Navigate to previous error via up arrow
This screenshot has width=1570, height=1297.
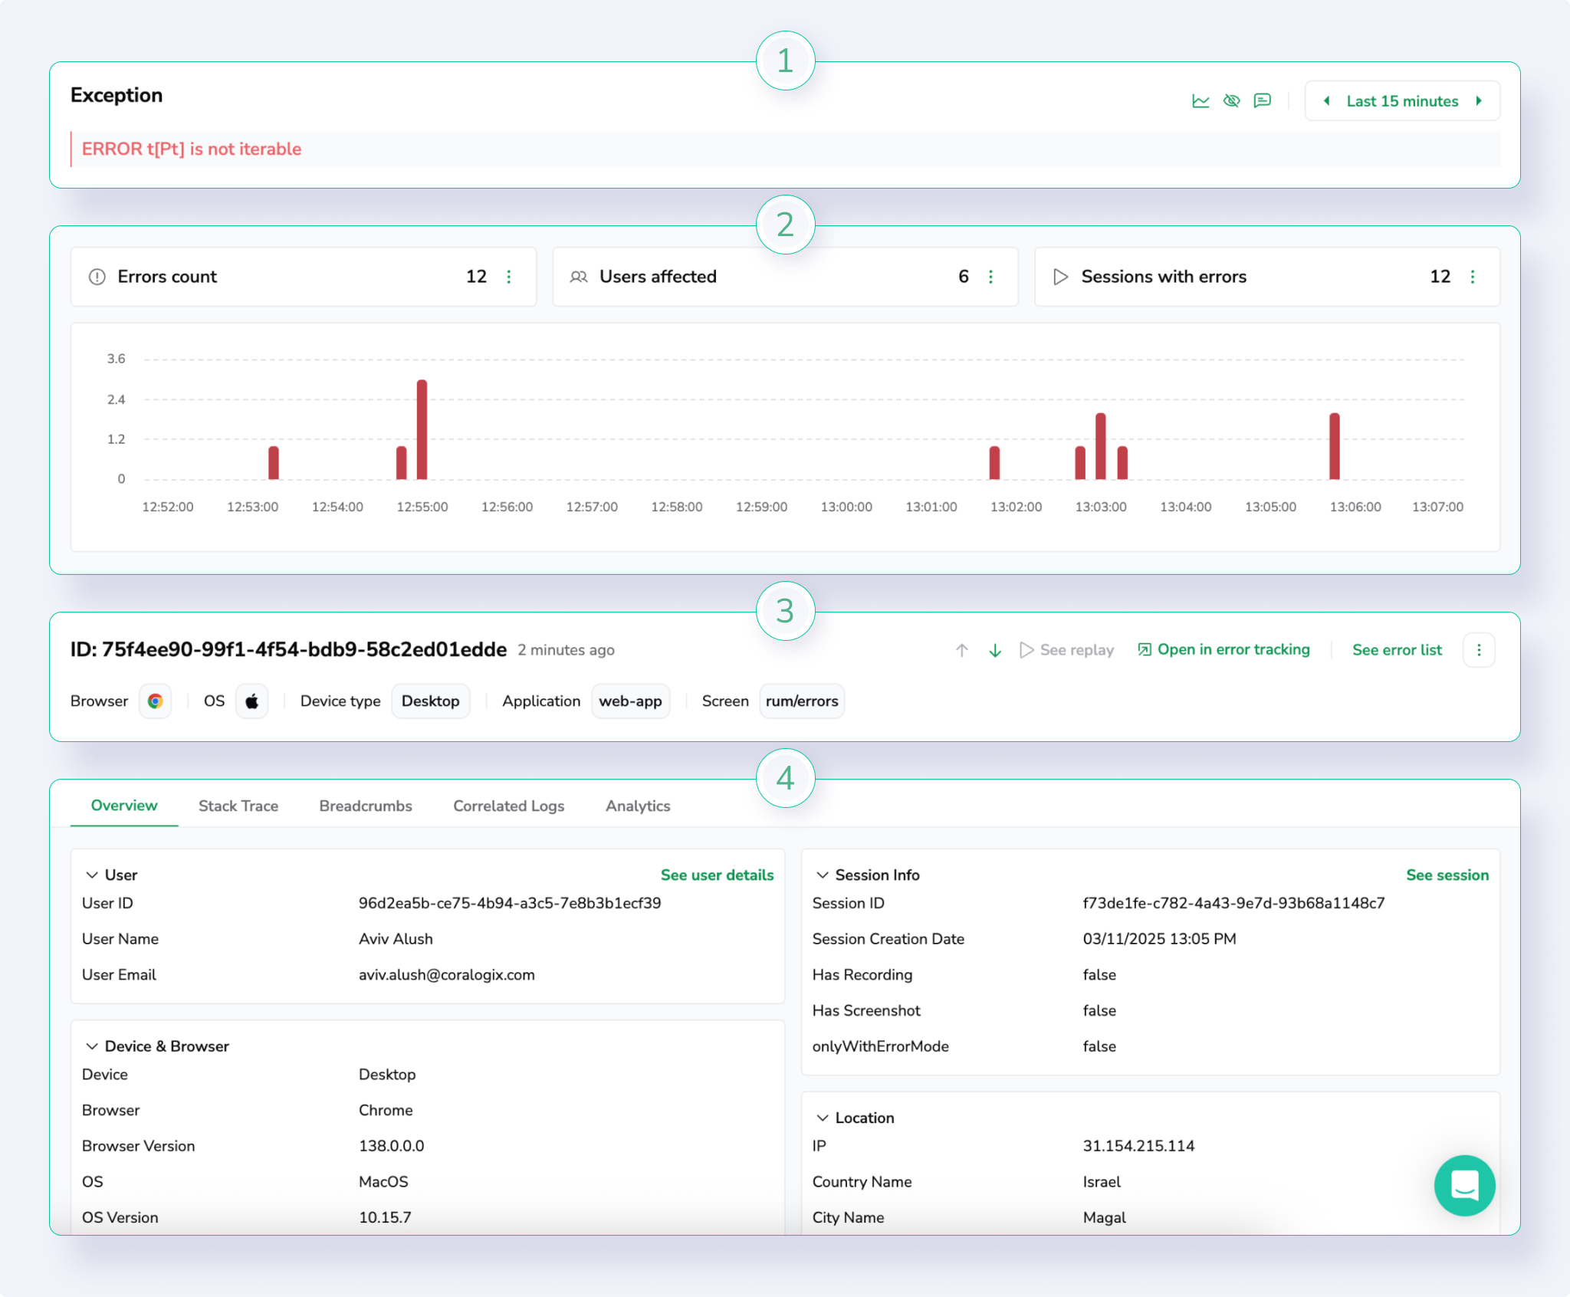pos(961,649)
